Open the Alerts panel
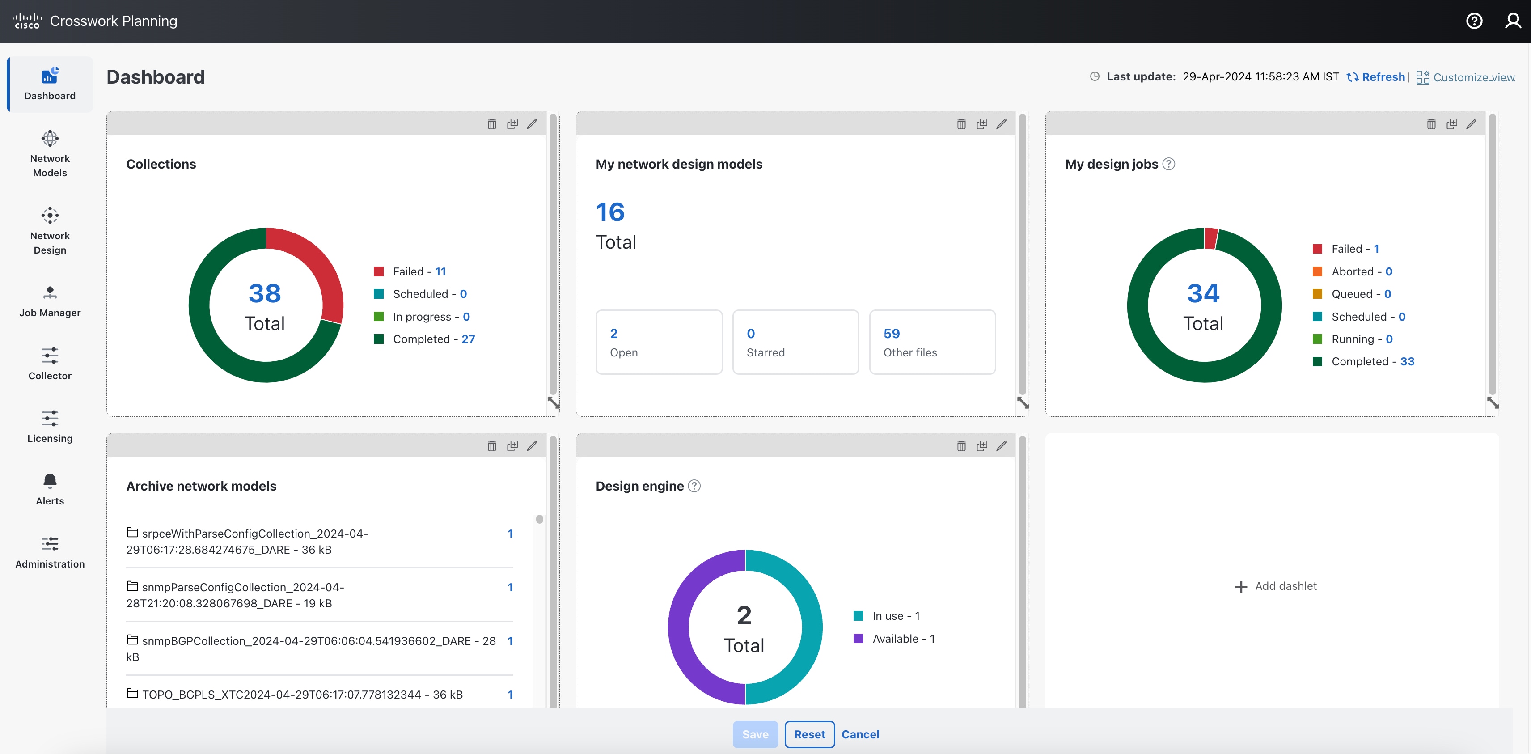Screen dimensions: 1531x754 click(49, 489)
